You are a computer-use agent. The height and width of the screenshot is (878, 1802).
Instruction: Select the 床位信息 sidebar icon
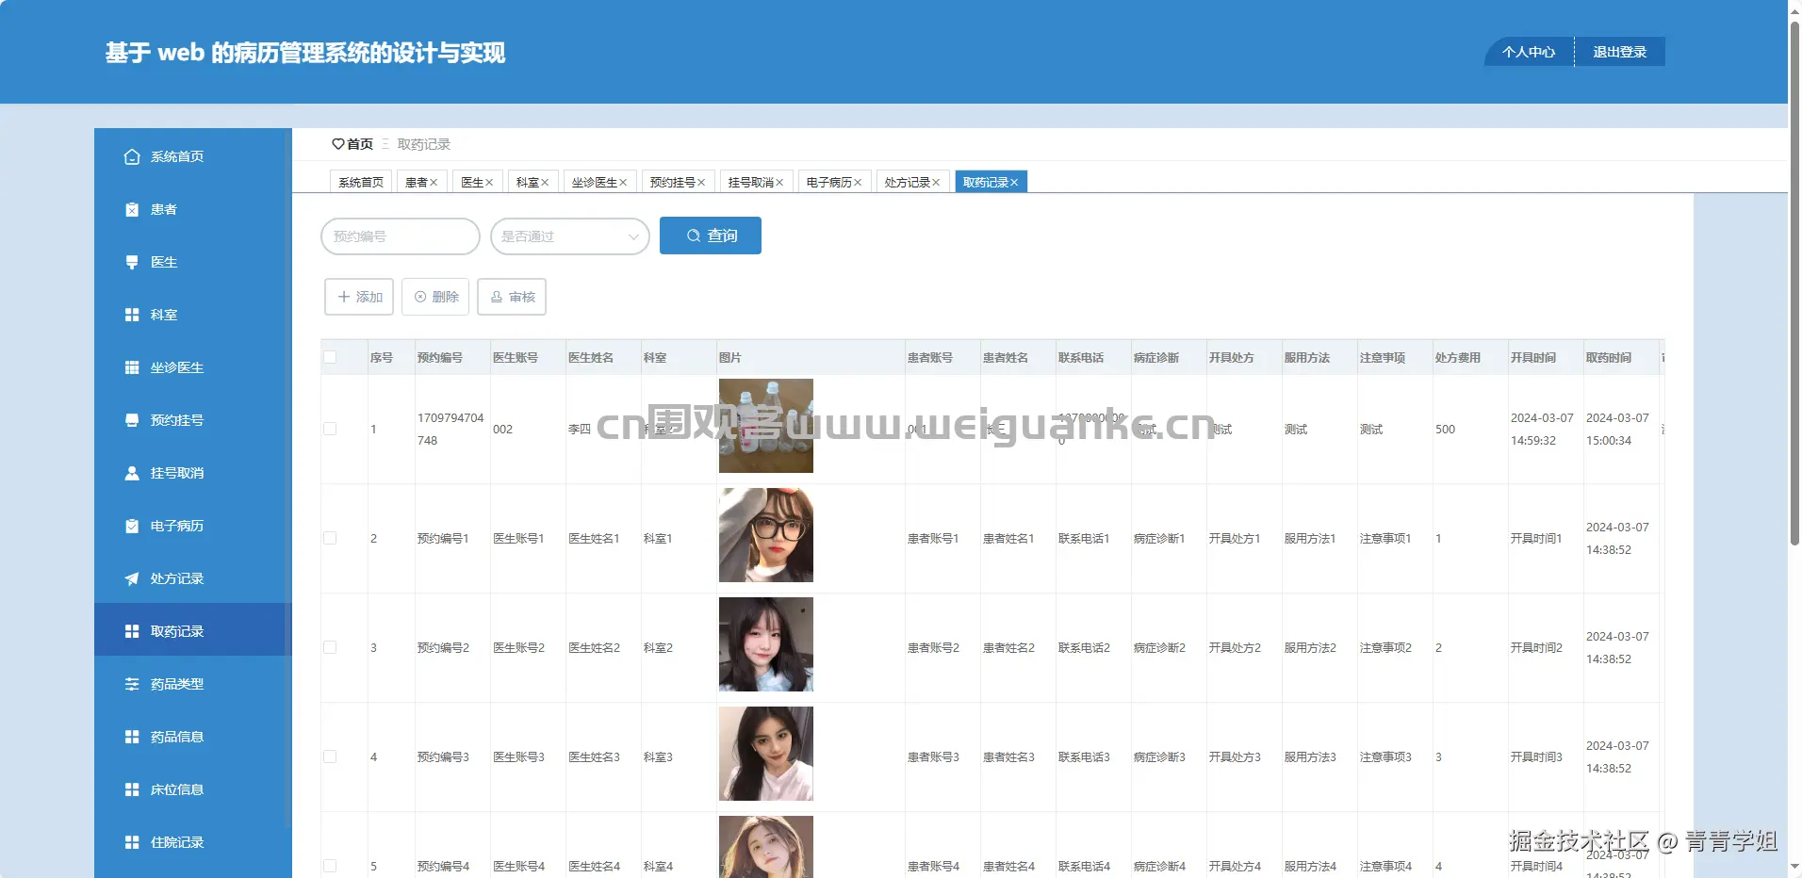[132, 789]
